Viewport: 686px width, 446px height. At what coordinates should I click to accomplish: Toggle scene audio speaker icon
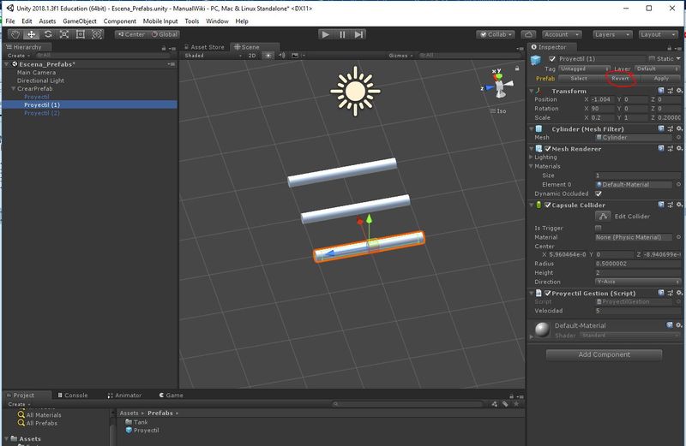[282, 56]
